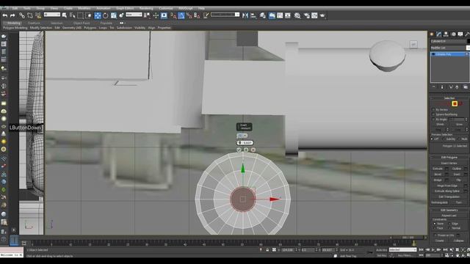Open the named selection sets dropdown

tap(225, 15)
